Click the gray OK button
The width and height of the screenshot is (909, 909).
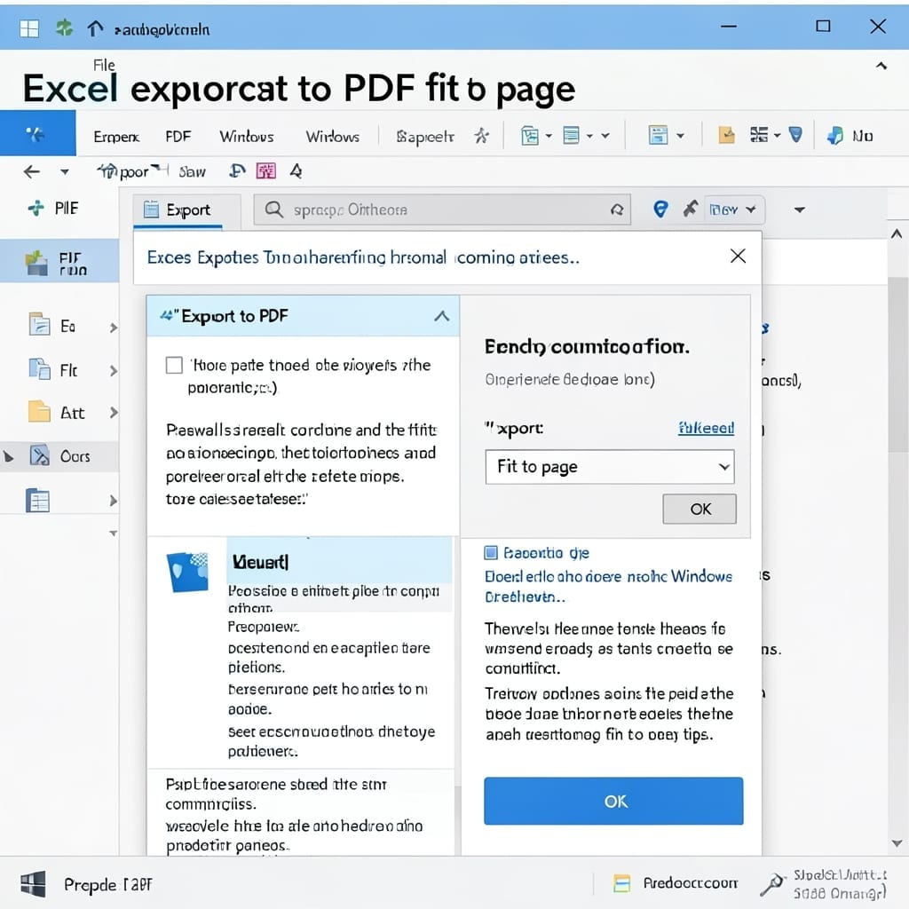pyautogui.click(x=700, y=509)
